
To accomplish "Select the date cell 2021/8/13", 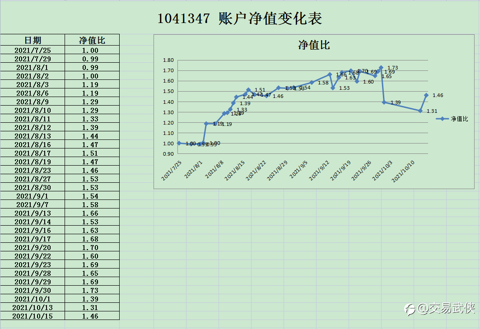I will point(33,136).
